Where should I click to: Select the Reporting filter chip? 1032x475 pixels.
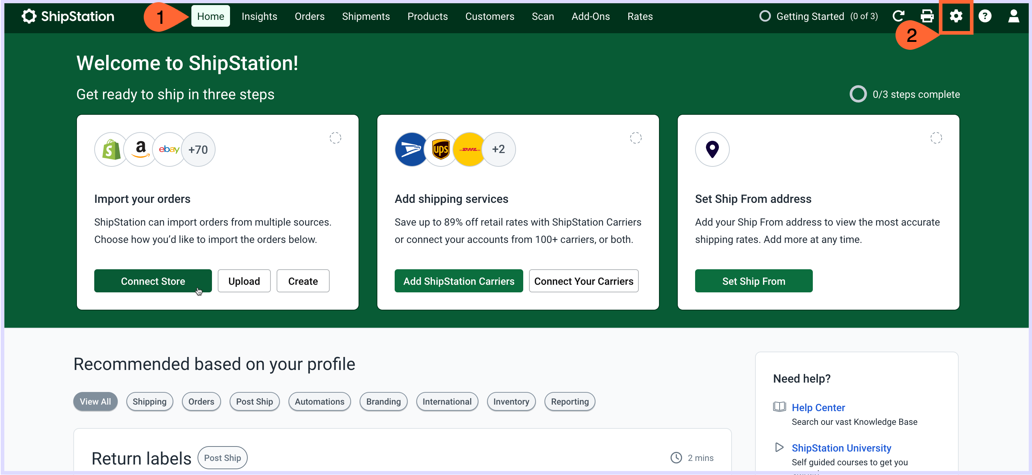pyautogui.click(x=570, y=401)
